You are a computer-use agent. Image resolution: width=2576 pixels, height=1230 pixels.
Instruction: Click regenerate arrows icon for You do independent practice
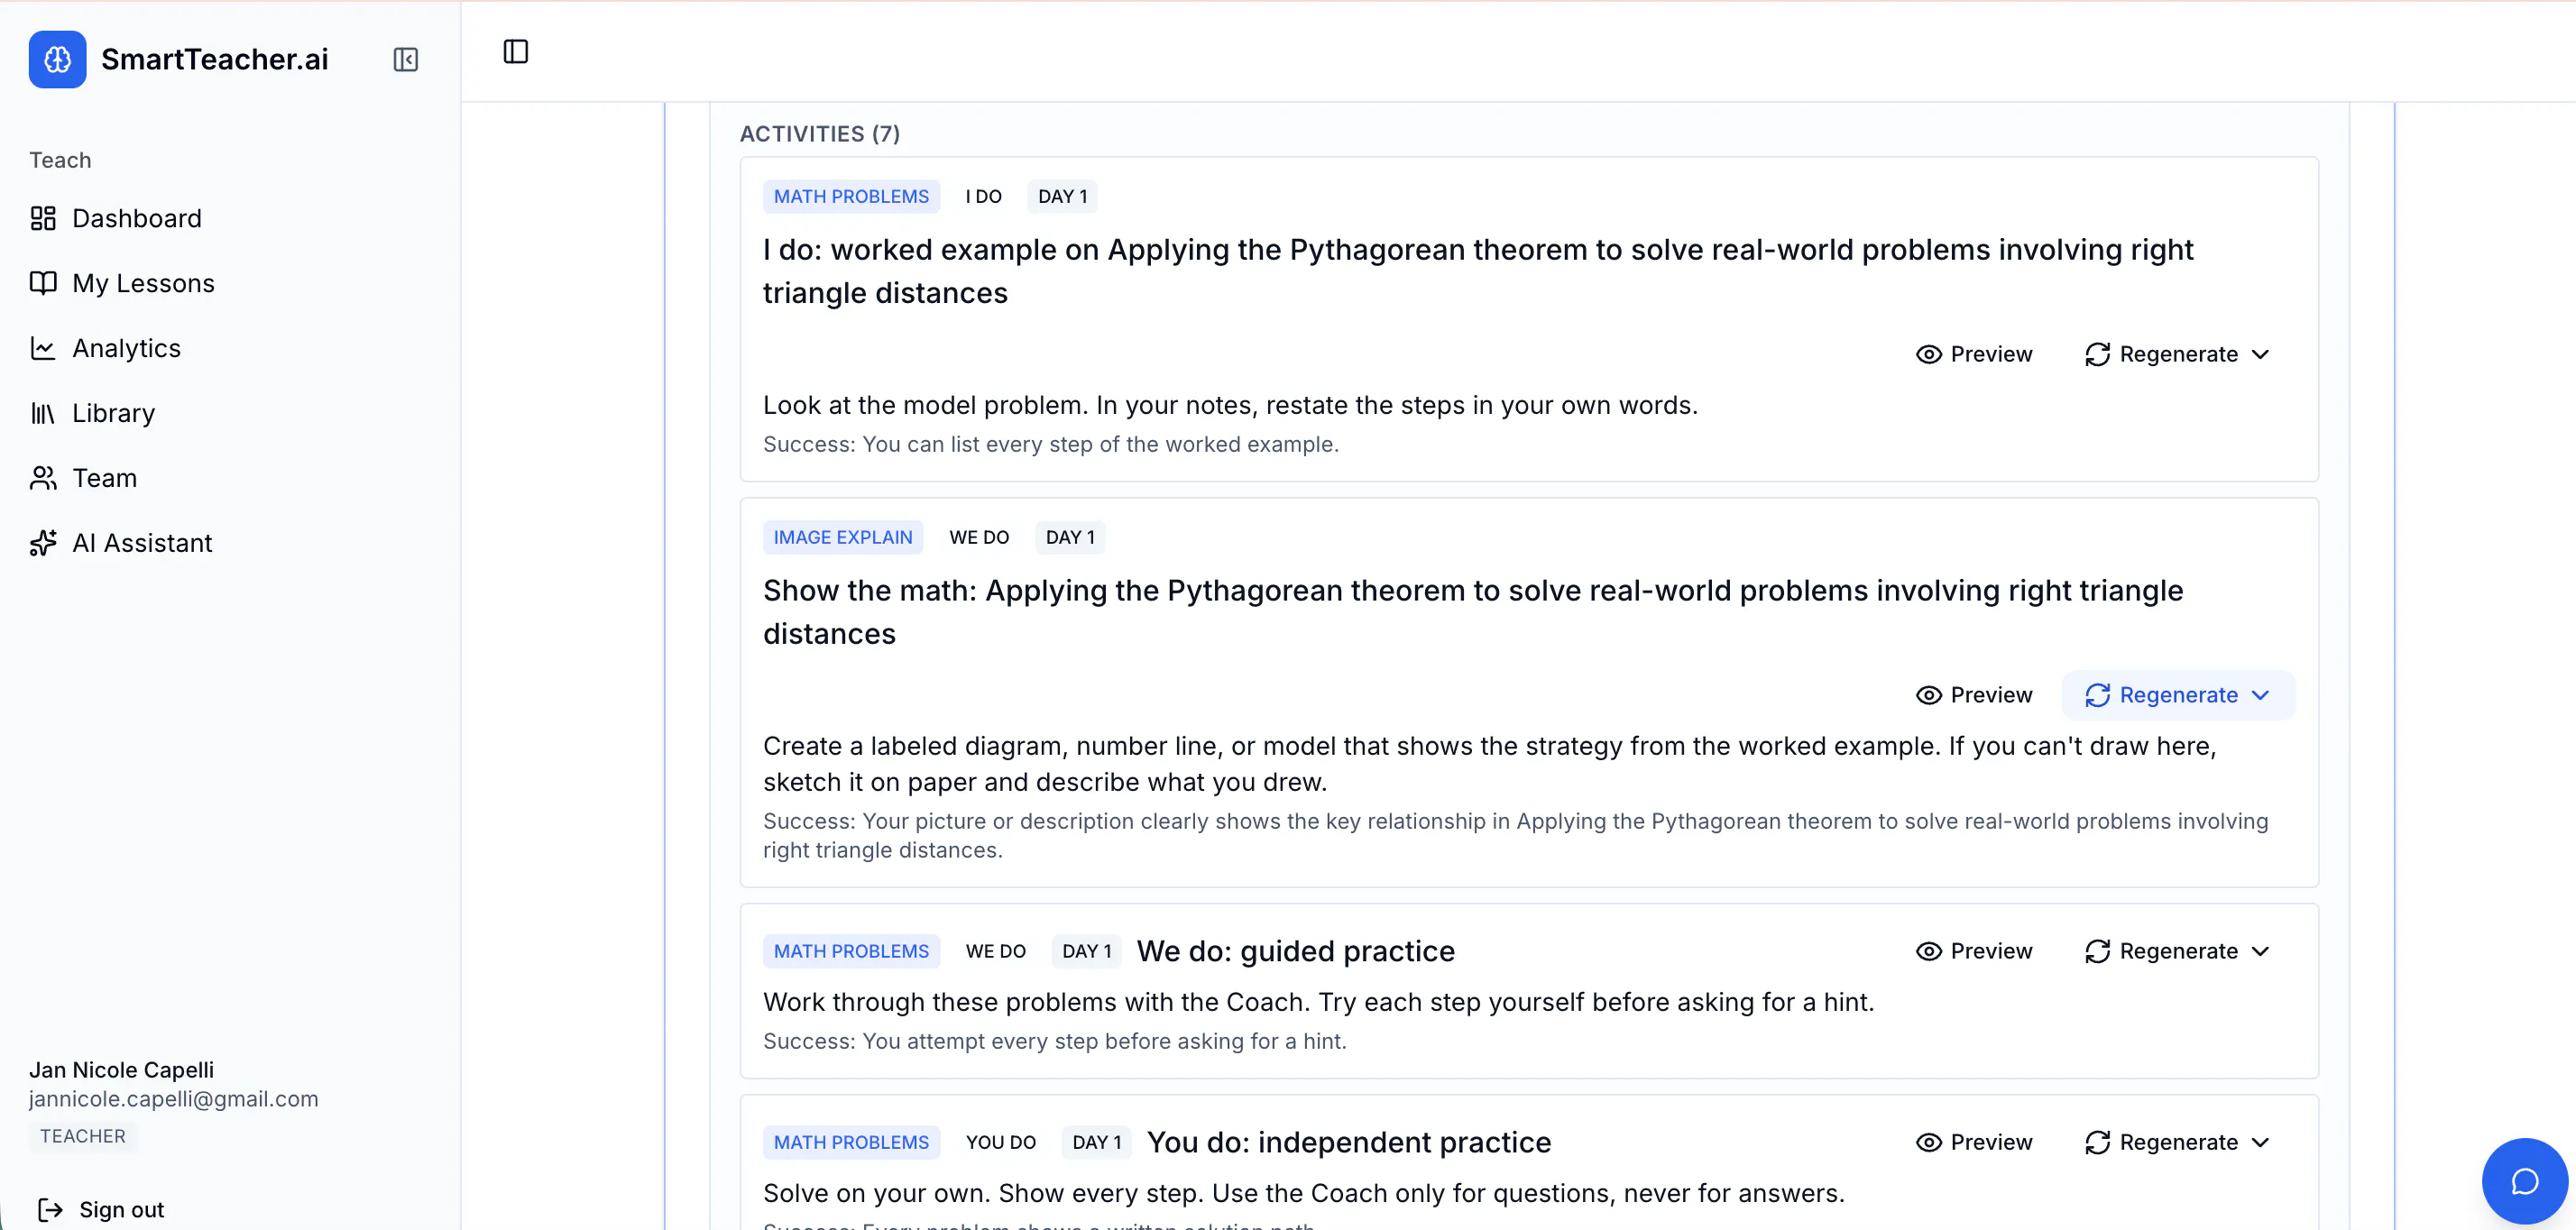(x=2097, y=1142)
